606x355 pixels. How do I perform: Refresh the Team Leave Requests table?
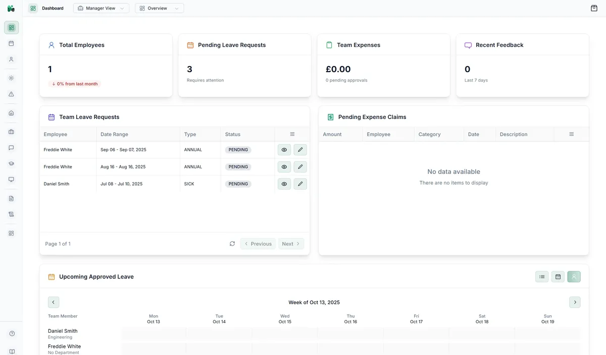[232, 244]
